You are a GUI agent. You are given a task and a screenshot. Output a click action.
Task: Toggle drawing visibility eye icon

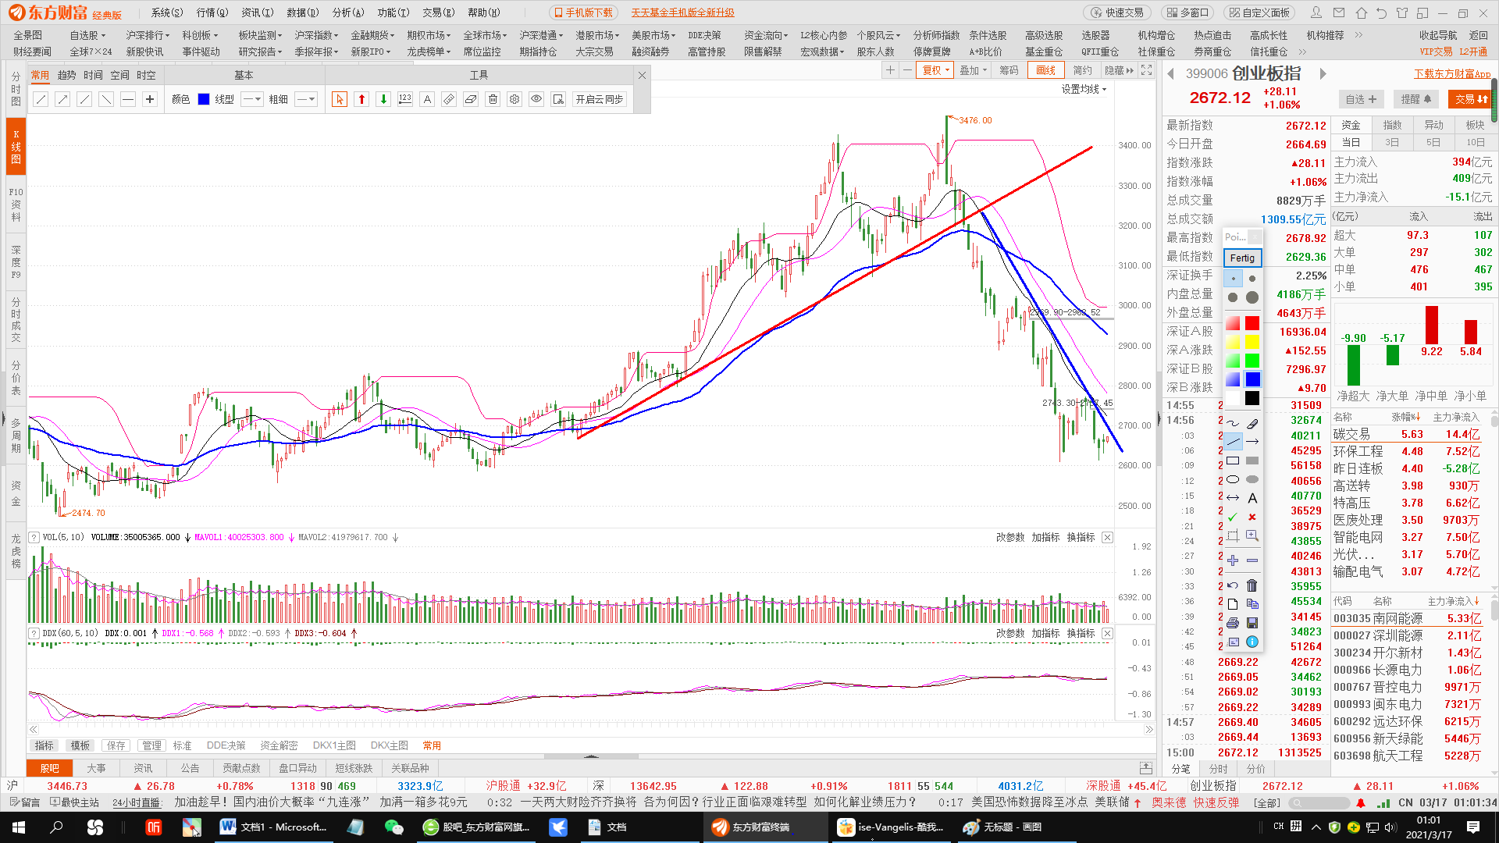point(536,99)
